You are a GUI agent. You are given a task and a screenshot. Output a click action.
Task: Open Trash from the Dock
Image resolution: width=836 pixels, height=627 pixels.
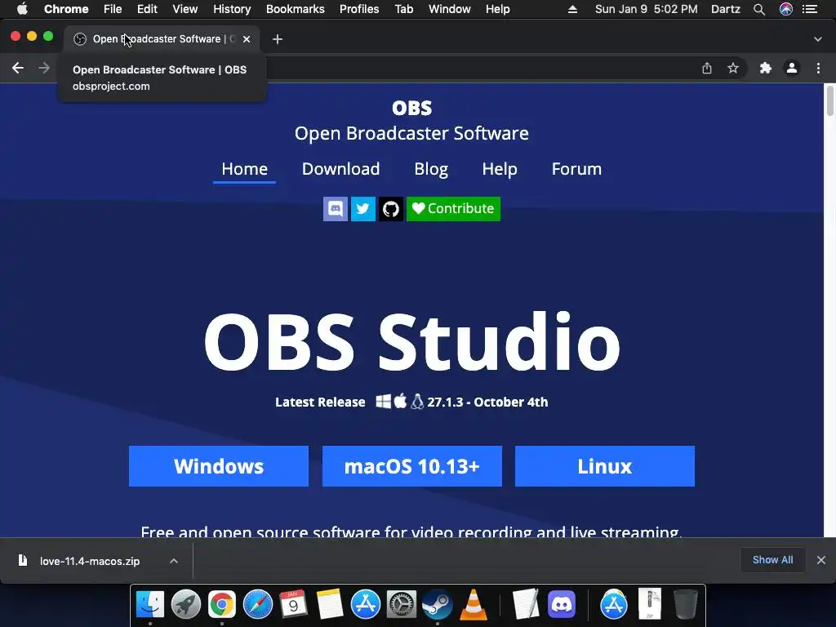click(x=685, y=604)
